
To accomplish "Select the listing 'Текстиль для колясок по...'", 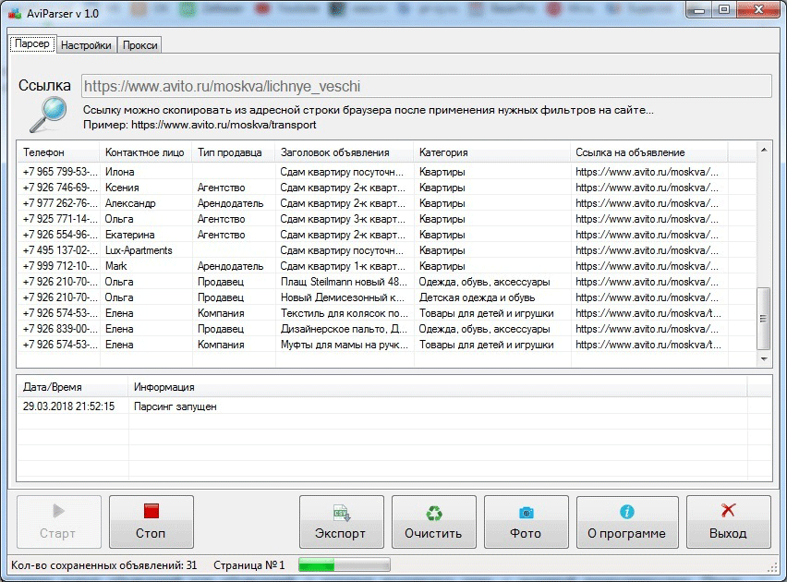I will click(345, 313).
